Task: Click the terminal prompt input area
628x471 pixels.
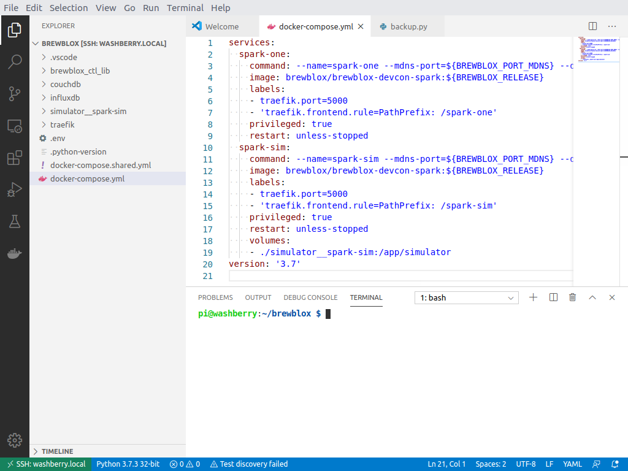Action: click(x=328, y=313)
